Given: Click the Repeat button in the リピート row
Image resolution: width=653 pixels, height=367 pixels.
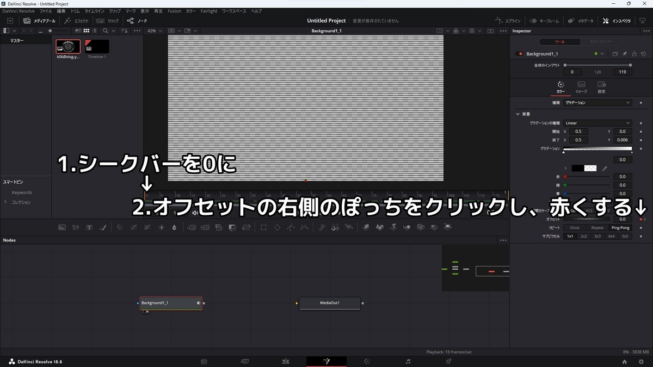Looking at the screenshot, I should click(597, 228).
